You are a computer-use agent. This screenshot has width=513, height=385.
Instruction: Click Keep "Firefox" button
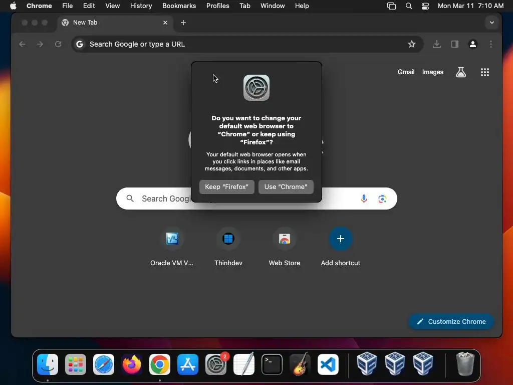pyautogui.click(x=227, y=187)
